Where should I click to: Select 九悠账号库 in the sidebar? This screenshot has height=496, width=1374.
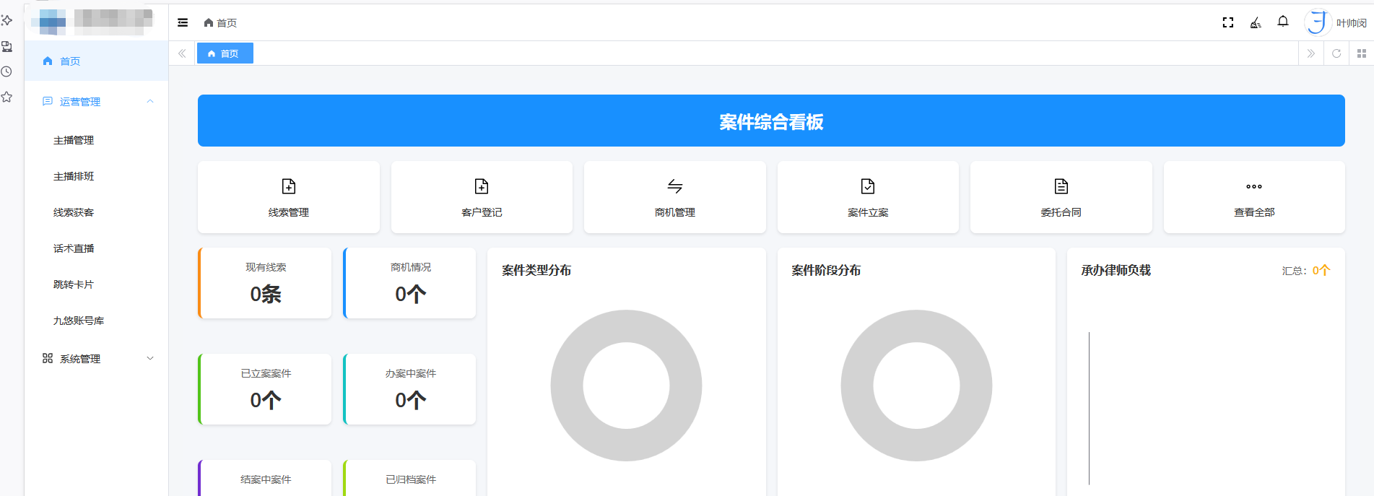click(x=79, y=321)
